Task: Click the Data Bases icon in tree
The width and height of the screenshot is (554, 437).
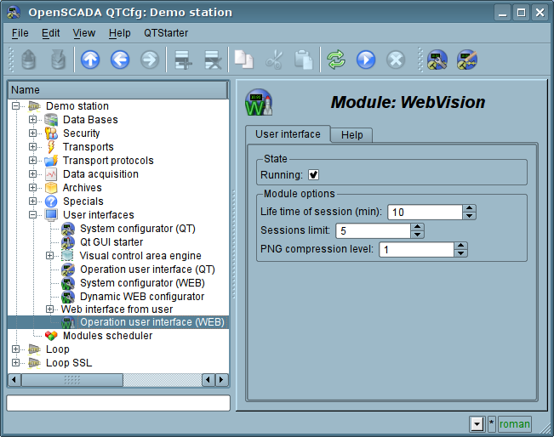Action: coord(51,120)
